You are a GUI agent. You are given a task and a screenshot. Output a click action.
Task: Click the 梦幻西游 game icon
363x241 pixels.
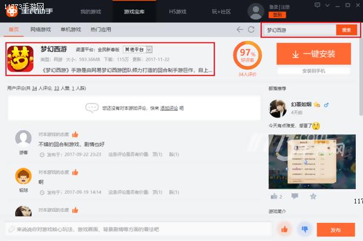(x=21, y=59)
